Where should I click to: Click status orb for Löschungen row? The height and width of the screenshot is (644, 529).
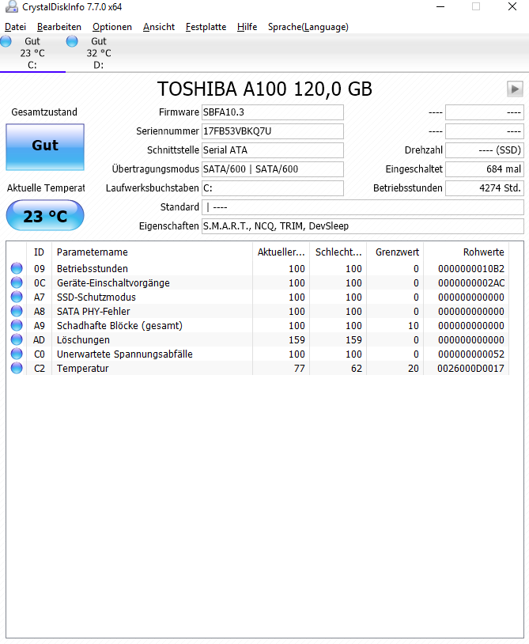pos(17,339)
